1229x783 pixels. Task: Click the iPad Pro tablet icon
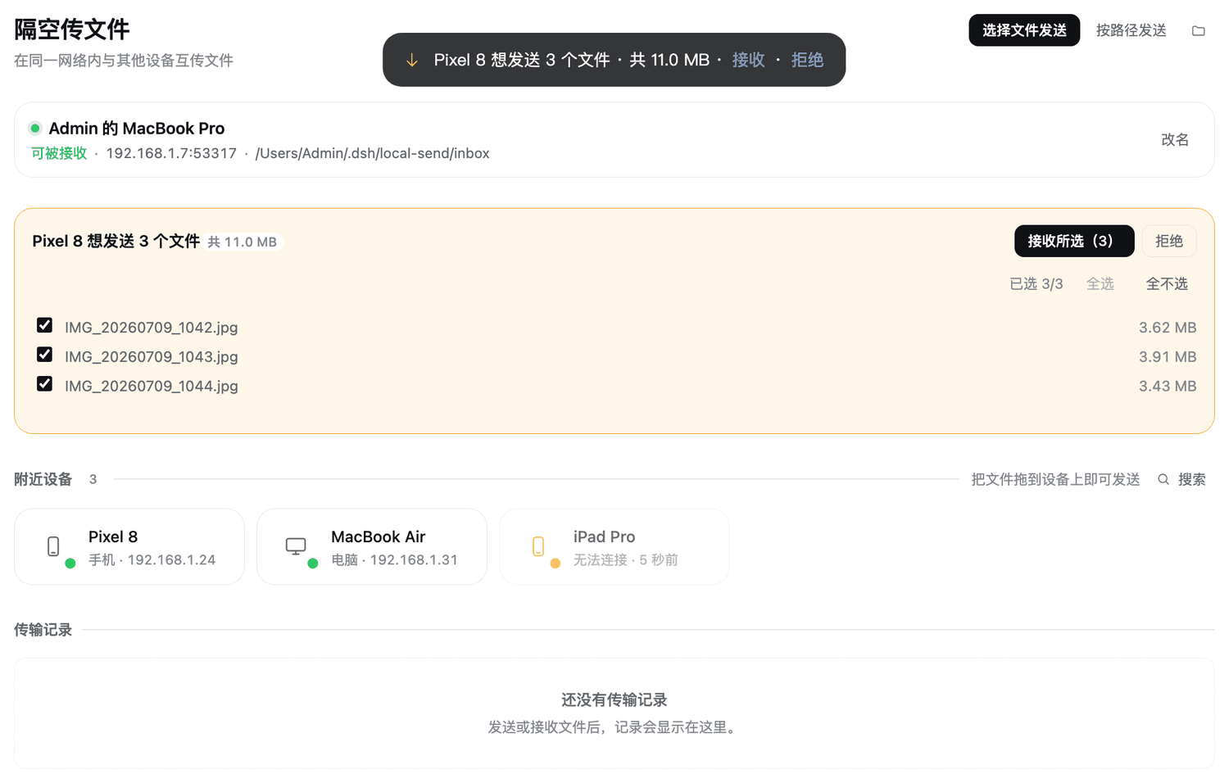click(538, 546)
